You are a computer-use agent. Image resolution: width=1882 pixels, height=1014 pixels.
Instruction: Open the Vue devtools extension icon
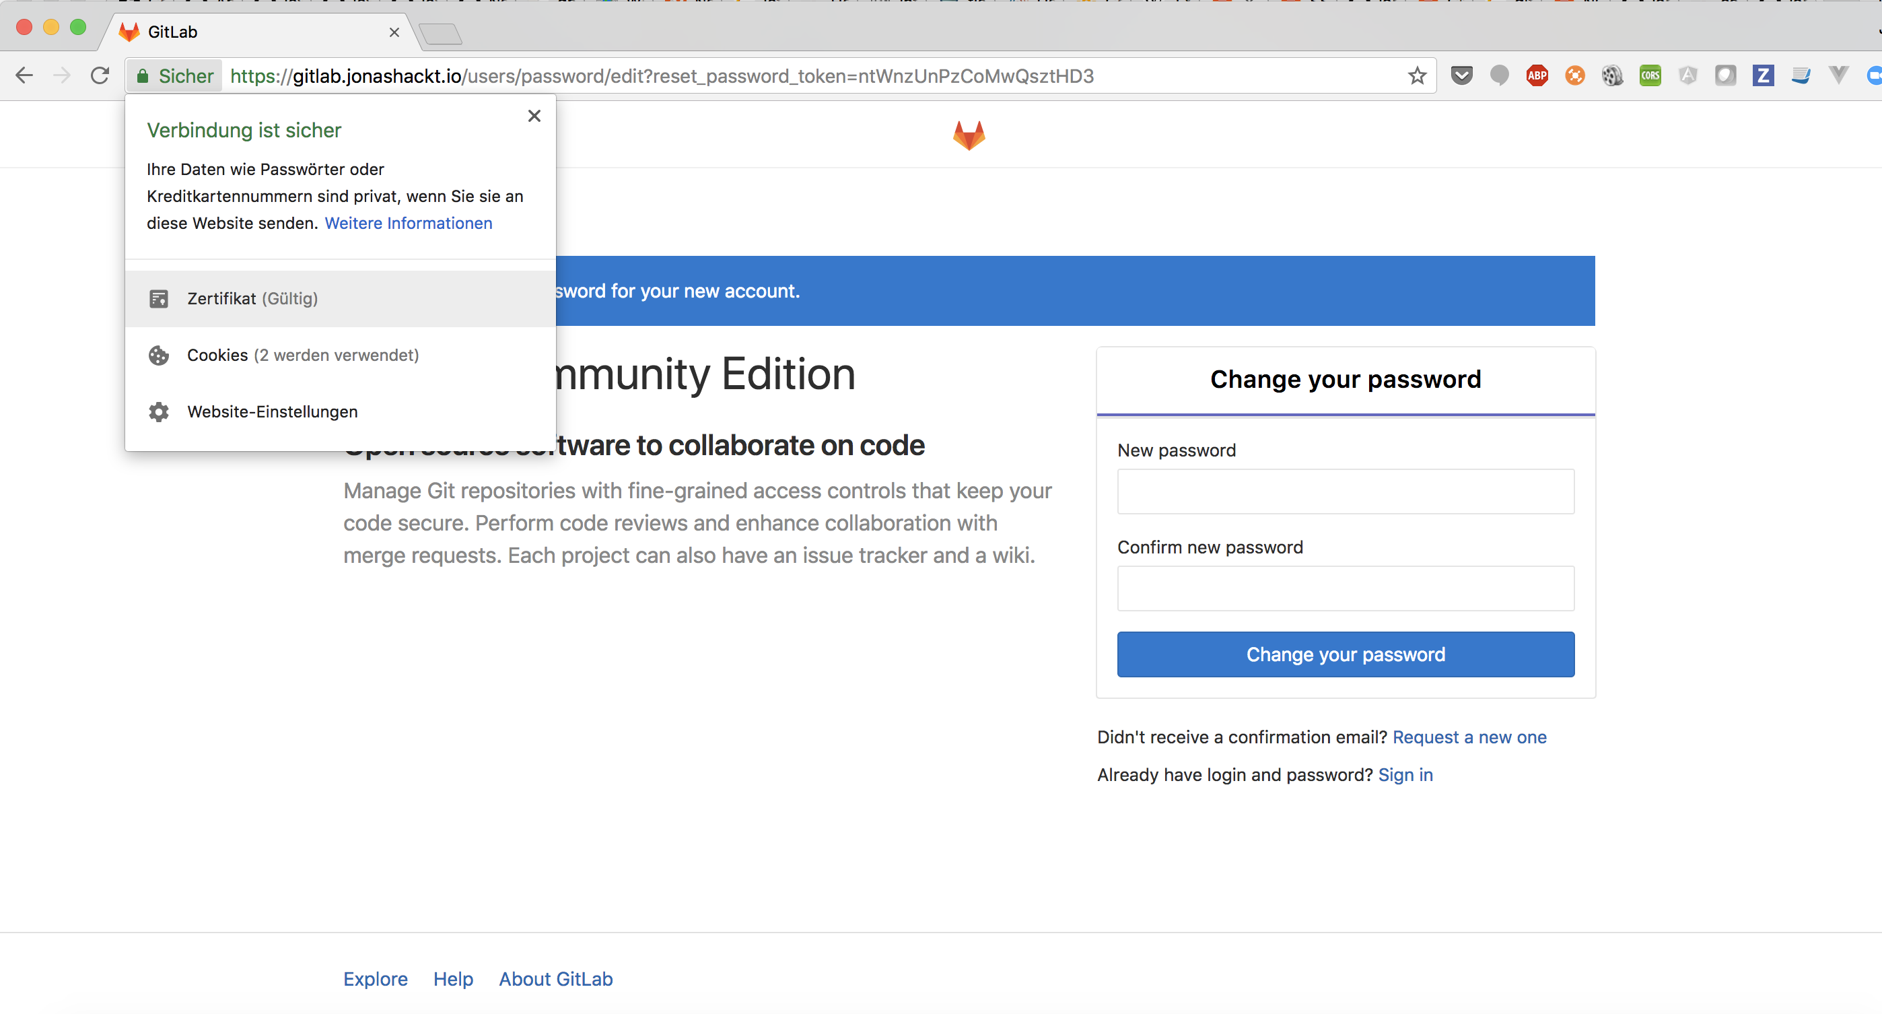1838,75
